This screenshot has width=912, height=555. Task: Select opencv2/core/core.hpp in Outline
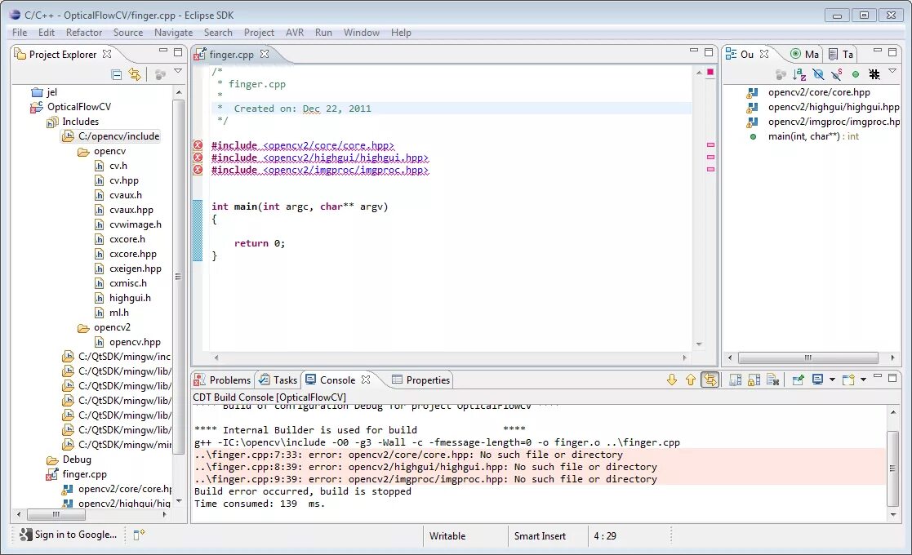pos(809,92)
